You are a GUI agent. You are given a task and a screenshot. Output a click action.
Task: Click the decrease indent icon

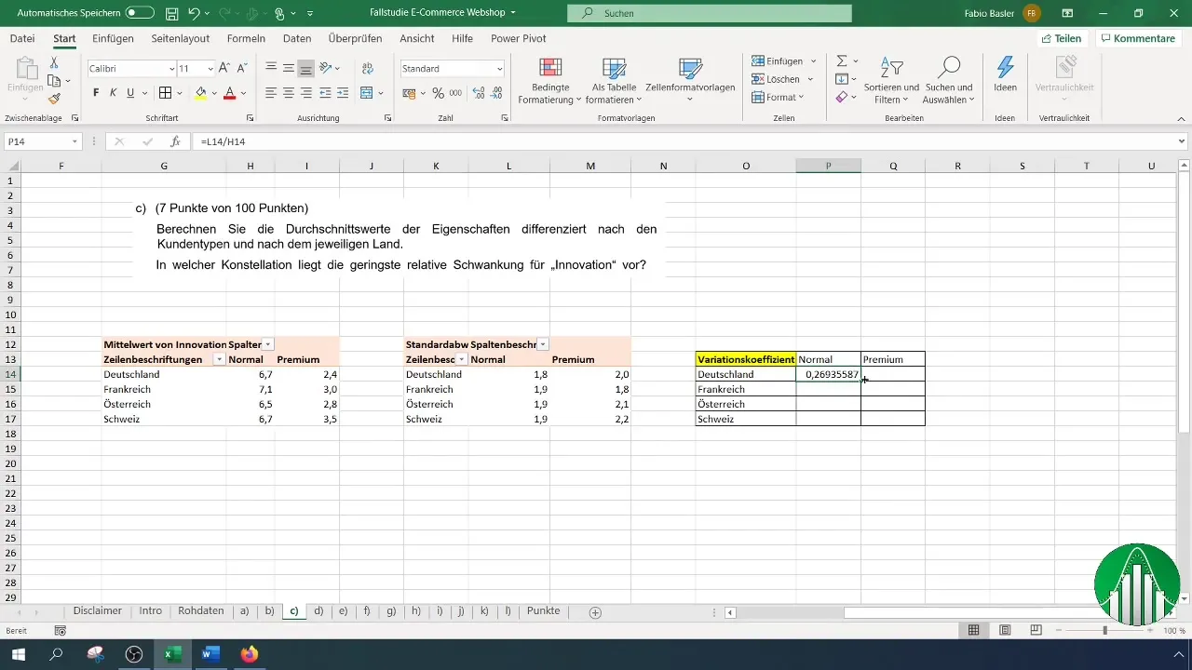pyautogui.click(x=326, y=93)
